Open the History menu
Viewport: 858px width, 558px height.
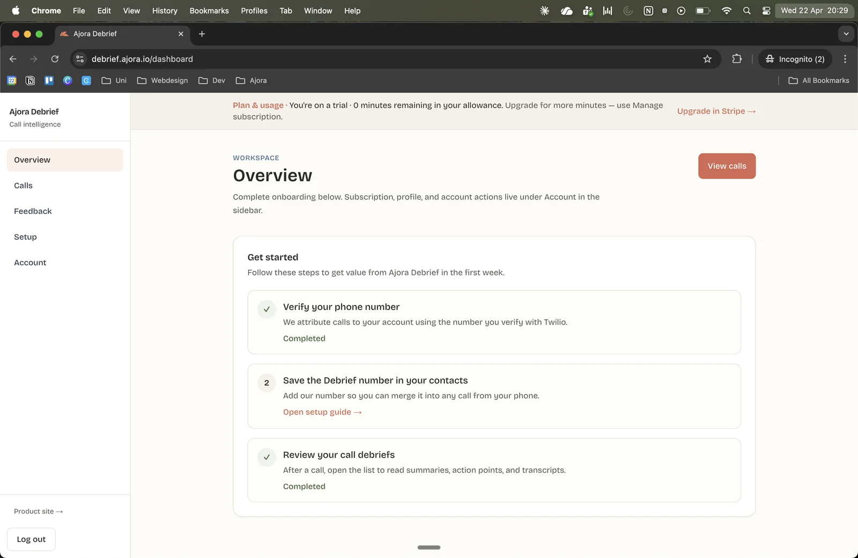tap(165, 11)
